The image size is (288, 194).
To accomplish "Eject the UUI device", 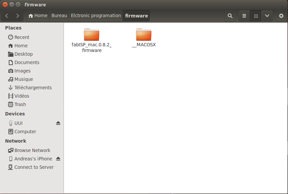I will pos(58,123).
